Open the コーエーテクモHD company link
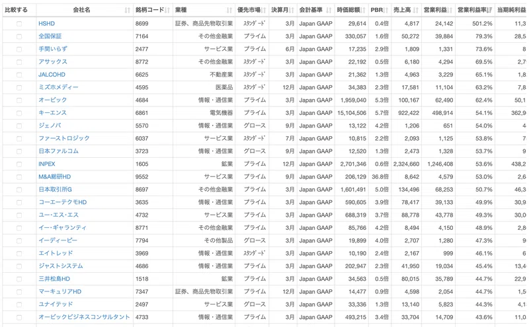The image size is (529, 327). coord(63,202)
